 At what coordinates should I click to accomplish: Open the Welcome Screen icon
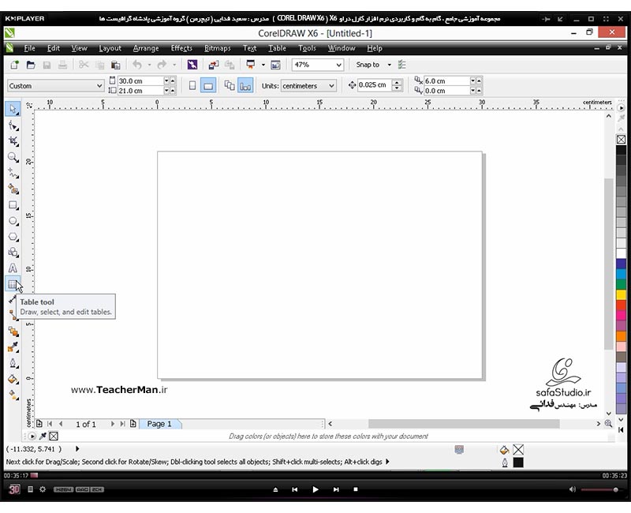(x=275, y=65)
